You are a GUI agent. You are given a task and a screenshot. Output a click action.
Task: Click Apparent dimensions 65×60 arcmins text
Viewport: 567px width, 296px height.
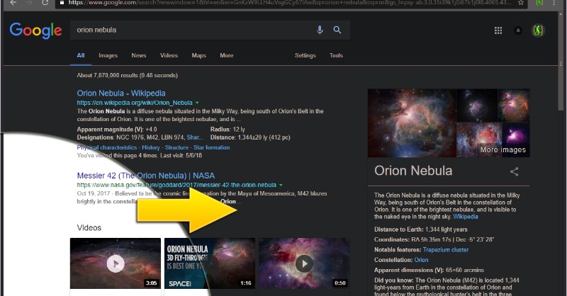pyautogui.click(x=465, y=270)
